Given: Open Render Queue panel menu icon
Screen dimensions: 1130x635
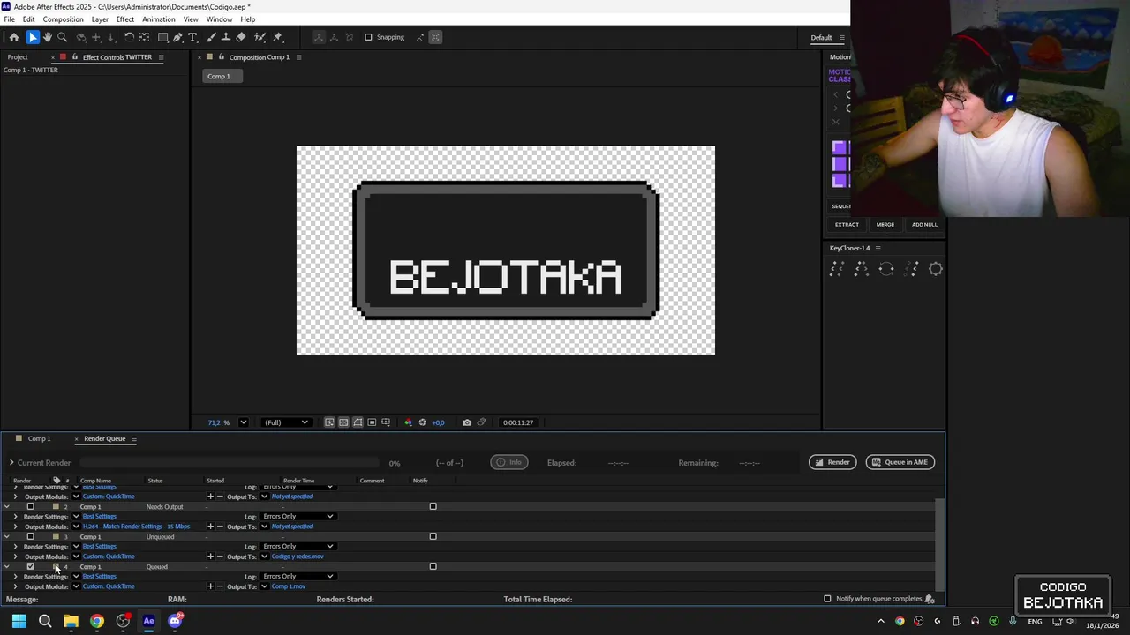Looking at the screenshot, I should pos(134,438).
